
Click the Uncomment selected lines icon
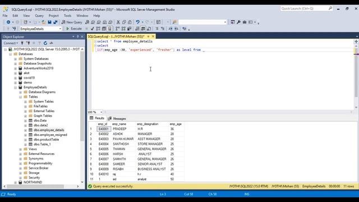(163, 29)
